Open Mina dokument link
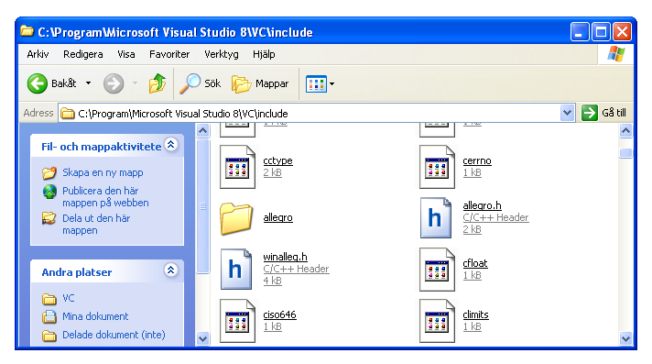The height and width of the screenshot is (364, 652). tap(95, 316)
